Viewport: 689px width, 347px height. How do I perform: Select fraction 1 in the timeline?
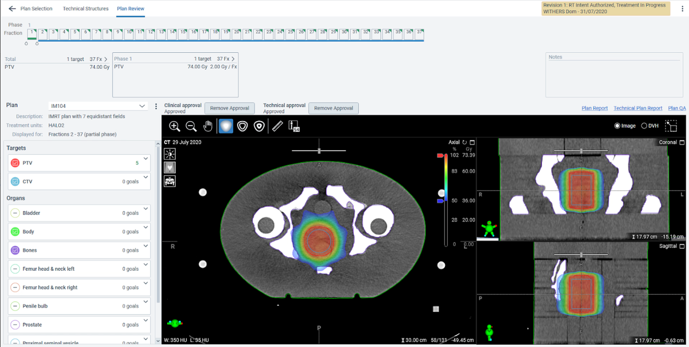click(x=32, y=33)
